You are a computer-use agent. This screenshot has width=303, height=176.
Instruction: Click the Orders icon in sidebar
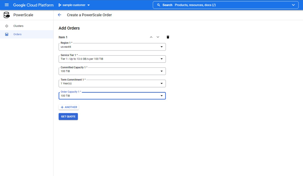point(7,34)
